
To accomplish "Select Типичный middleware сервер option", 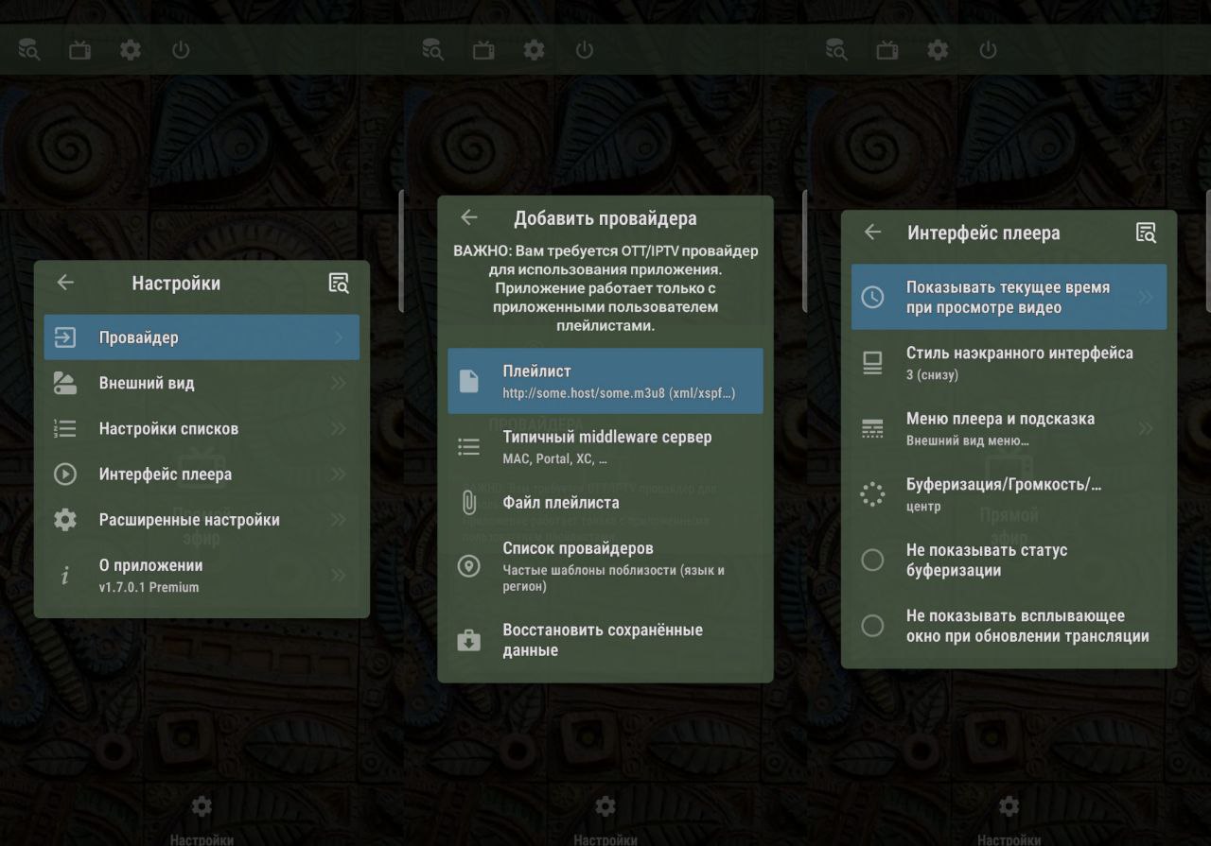I will point(605,446).
